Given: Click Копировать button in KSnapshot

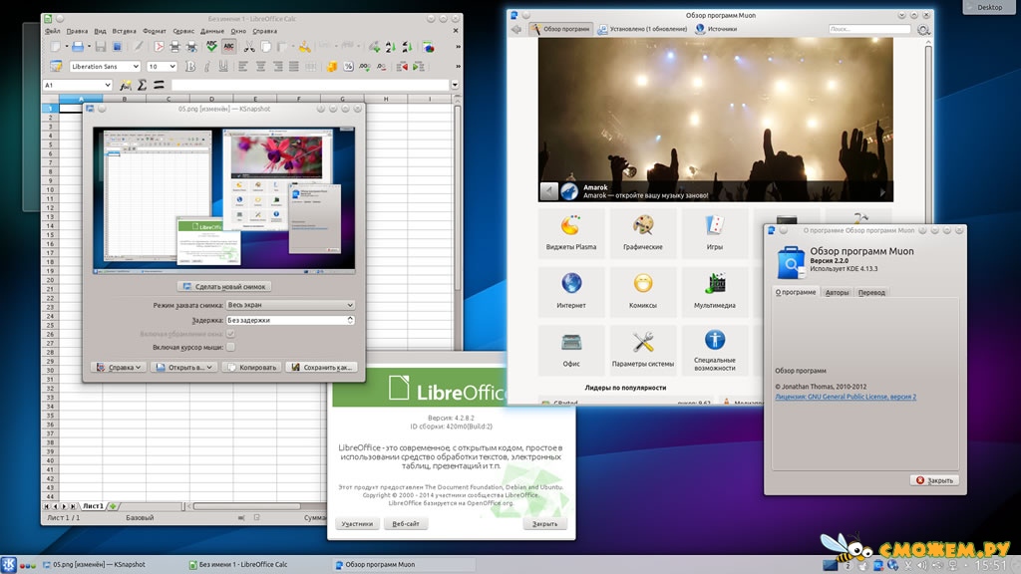Looking at the screenshot, I should point(252,367).
